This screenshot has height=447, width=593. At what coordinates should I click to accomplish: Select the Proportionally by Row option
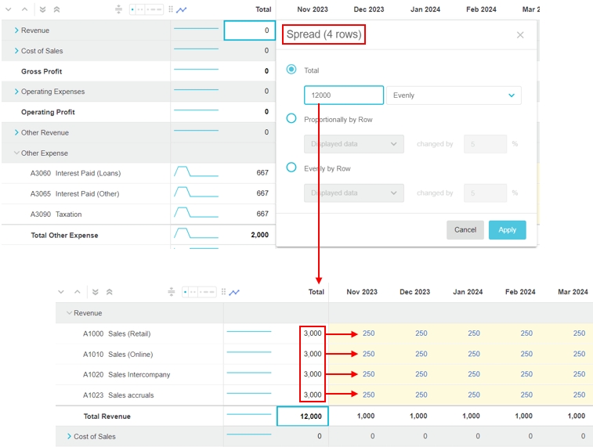click(x=291, y=119)
